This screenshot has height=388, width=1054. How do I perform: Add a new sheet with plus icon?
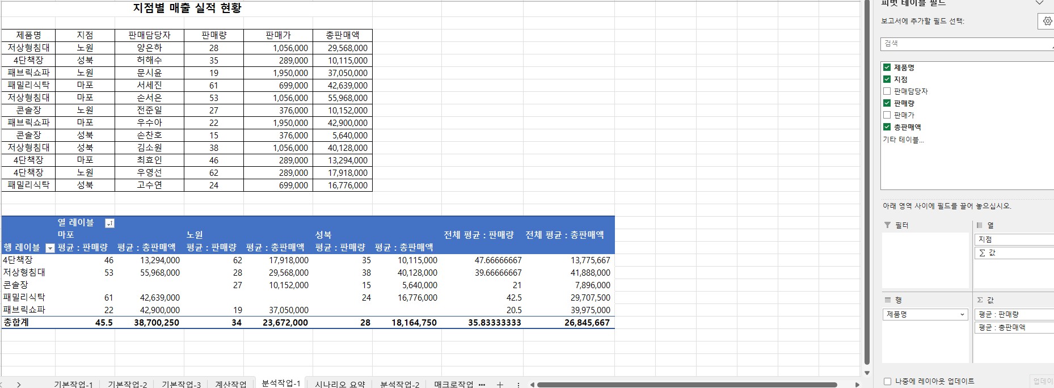pyautogui.click(x=500, y=384)
